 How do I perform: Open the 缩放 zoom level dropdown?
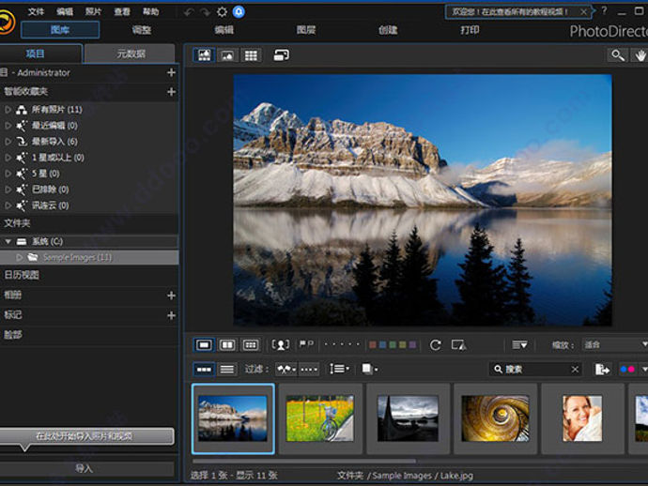(x=614, y=344)
